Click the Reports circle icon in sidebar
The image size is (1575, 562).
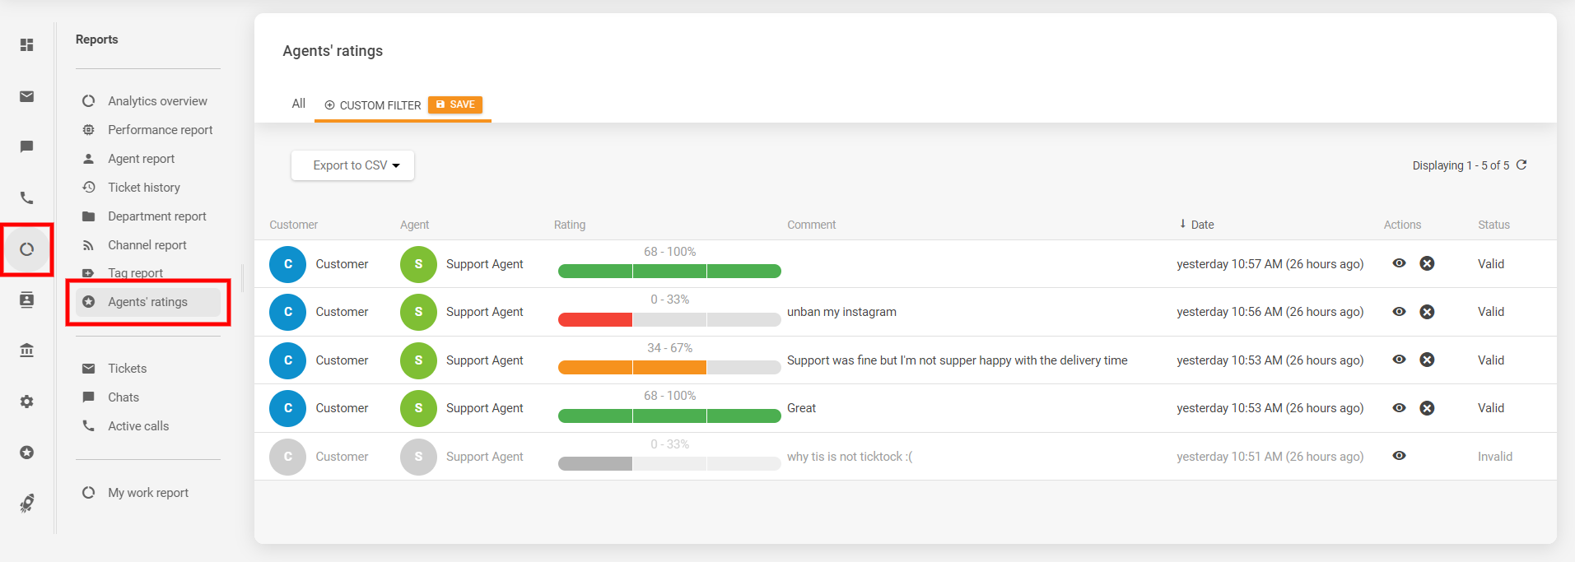click(27, 249)
